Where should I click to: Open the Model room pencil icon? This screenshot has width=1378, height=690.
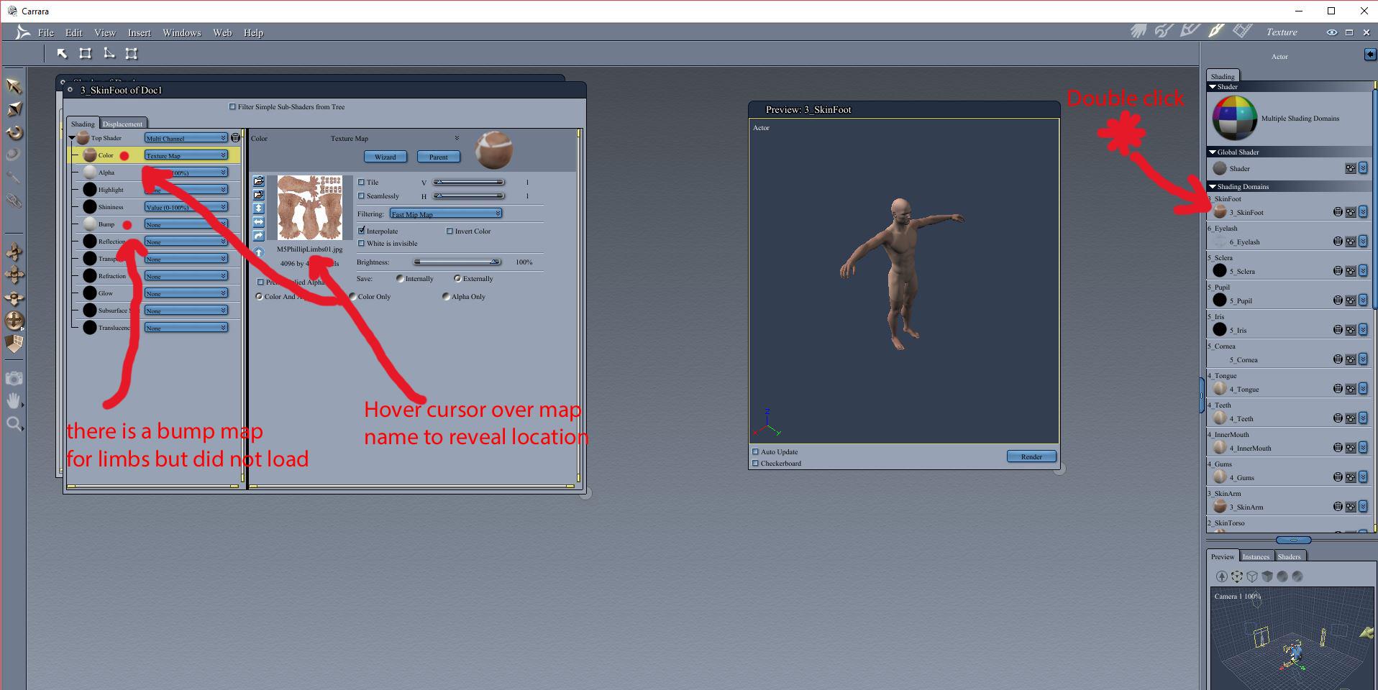(1190, 31)
